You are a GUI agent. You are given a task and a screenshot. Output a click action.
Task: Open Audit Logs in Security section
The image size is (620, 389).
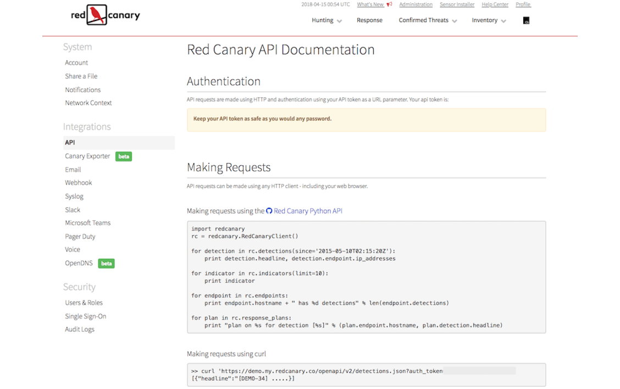(80, 330)
